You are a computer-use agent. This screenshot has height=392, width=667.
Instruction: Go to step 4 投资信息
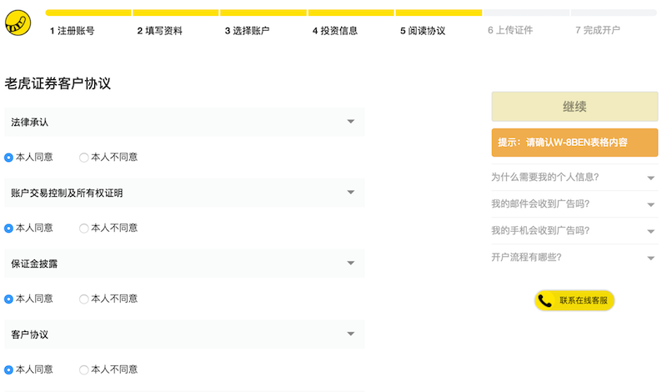[335, 31]
